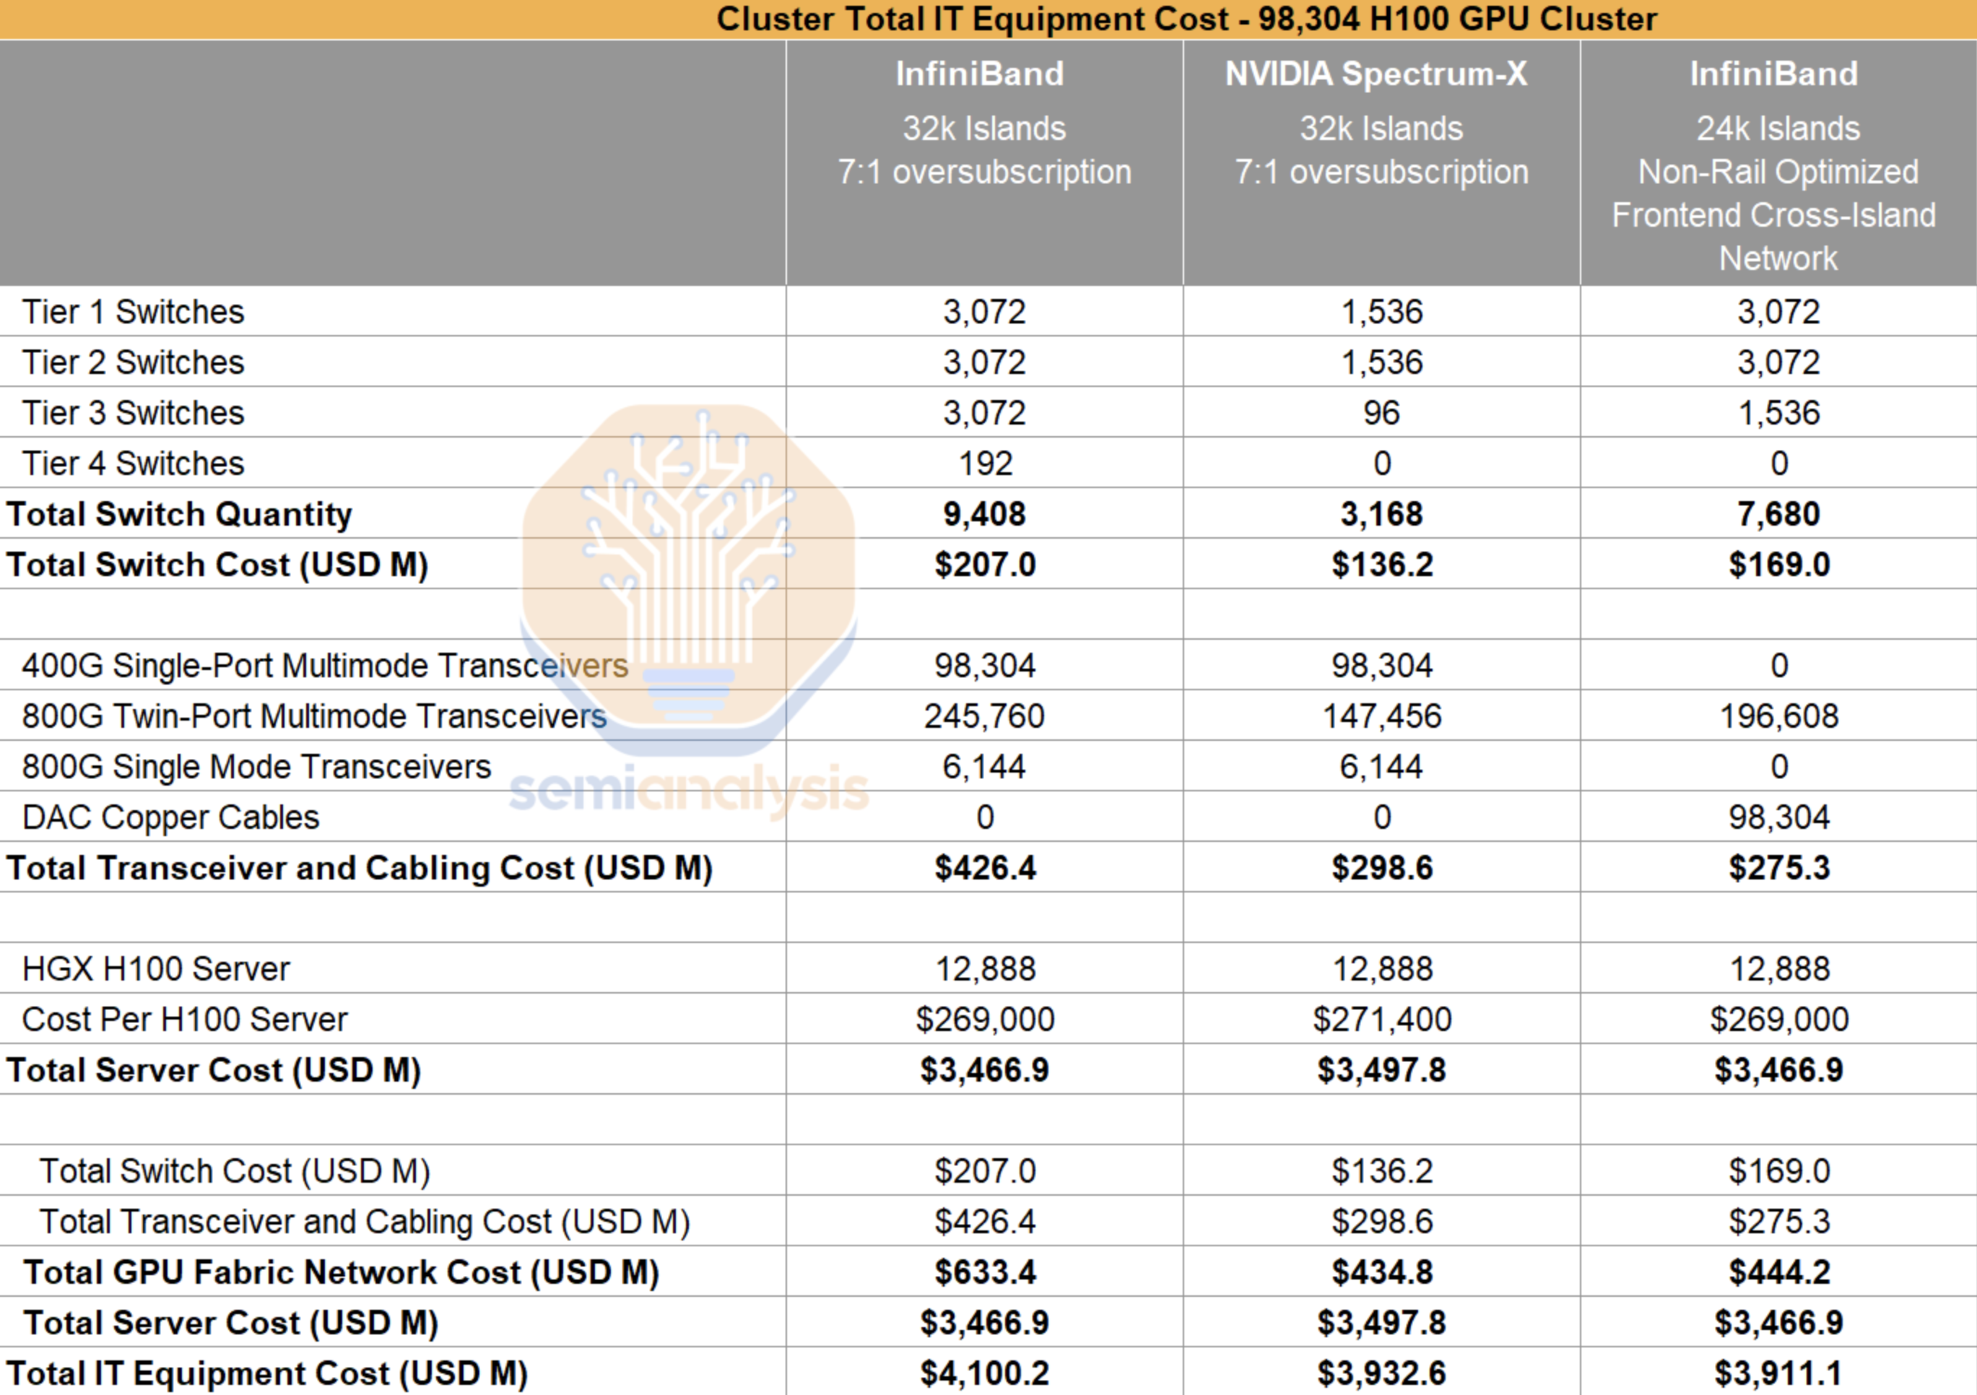Click the 400G Single-Port Multimode Transceivers label

click(x=326, y=665)
